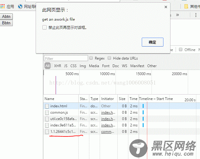The height and width of the screenshot is (159, 200).
Task: Select the Media filter
Action: (94, 66)
